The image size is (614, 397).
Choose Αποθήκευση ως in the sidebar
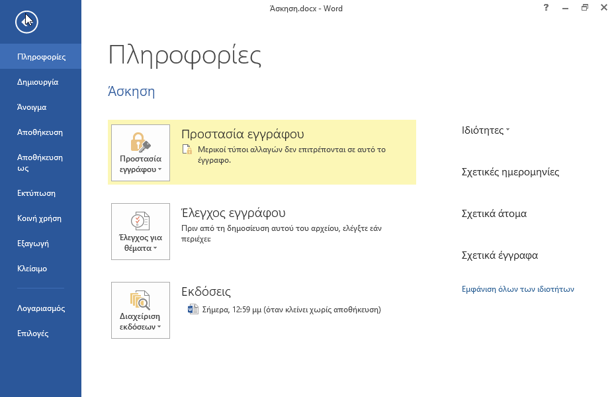click(x=41, y=163)
